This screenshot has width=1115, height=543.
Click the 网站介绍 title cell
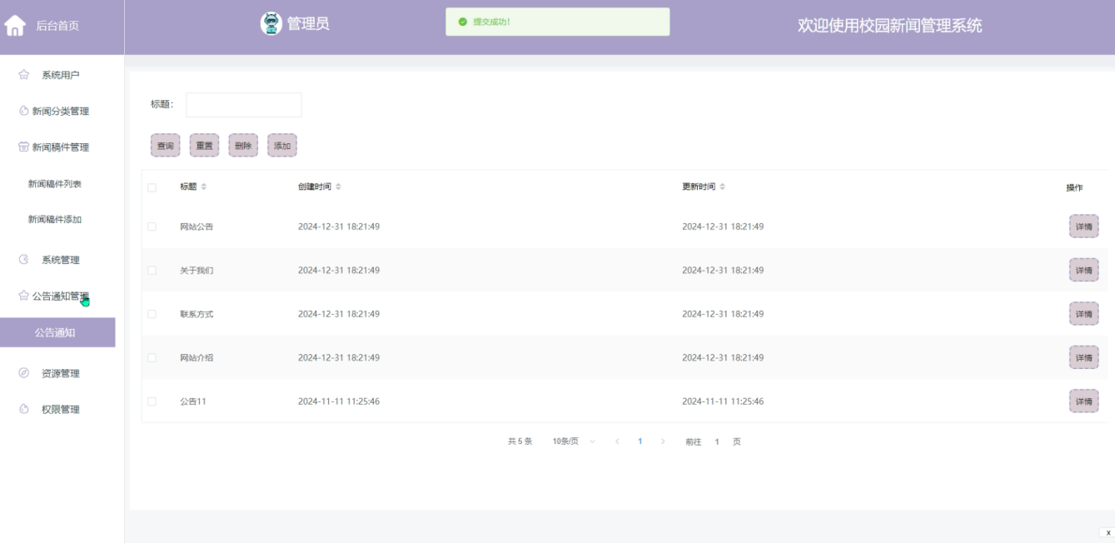tap(197, 357)
